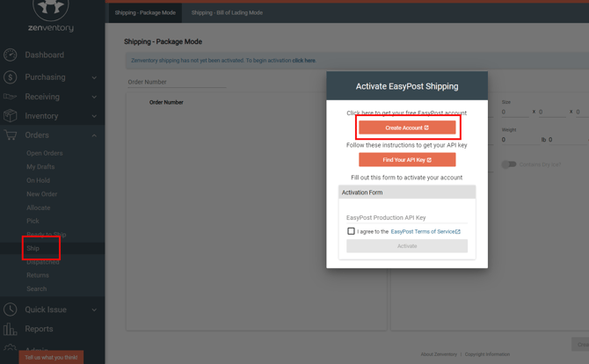Click the Reports bar chart icon
This screenshot has height=364, width=589.
point(11,329)
